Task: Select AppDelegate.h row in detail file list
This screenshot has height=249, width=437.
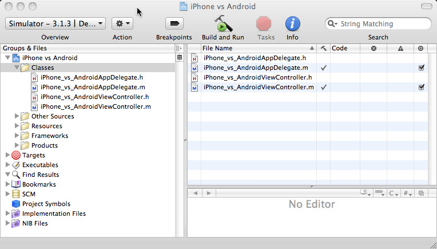Action: pyautogui.click(x=308, y=58)
